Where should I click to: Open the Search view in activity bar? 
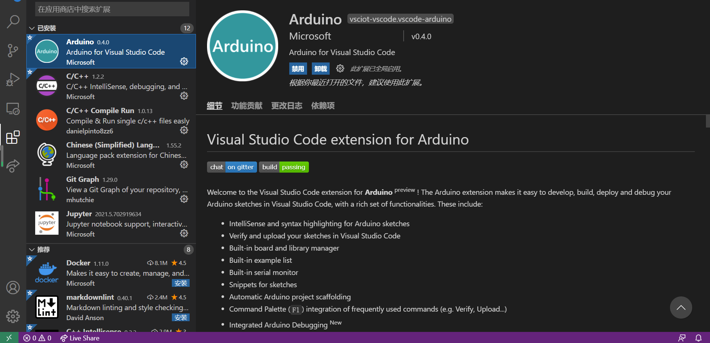pyautogui.click(x=13, y=22)
